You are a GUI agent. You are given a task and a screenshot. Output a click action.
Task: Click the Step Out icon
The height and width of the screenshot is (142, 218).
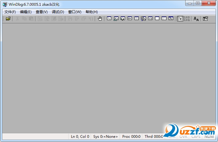pos(84,19)
